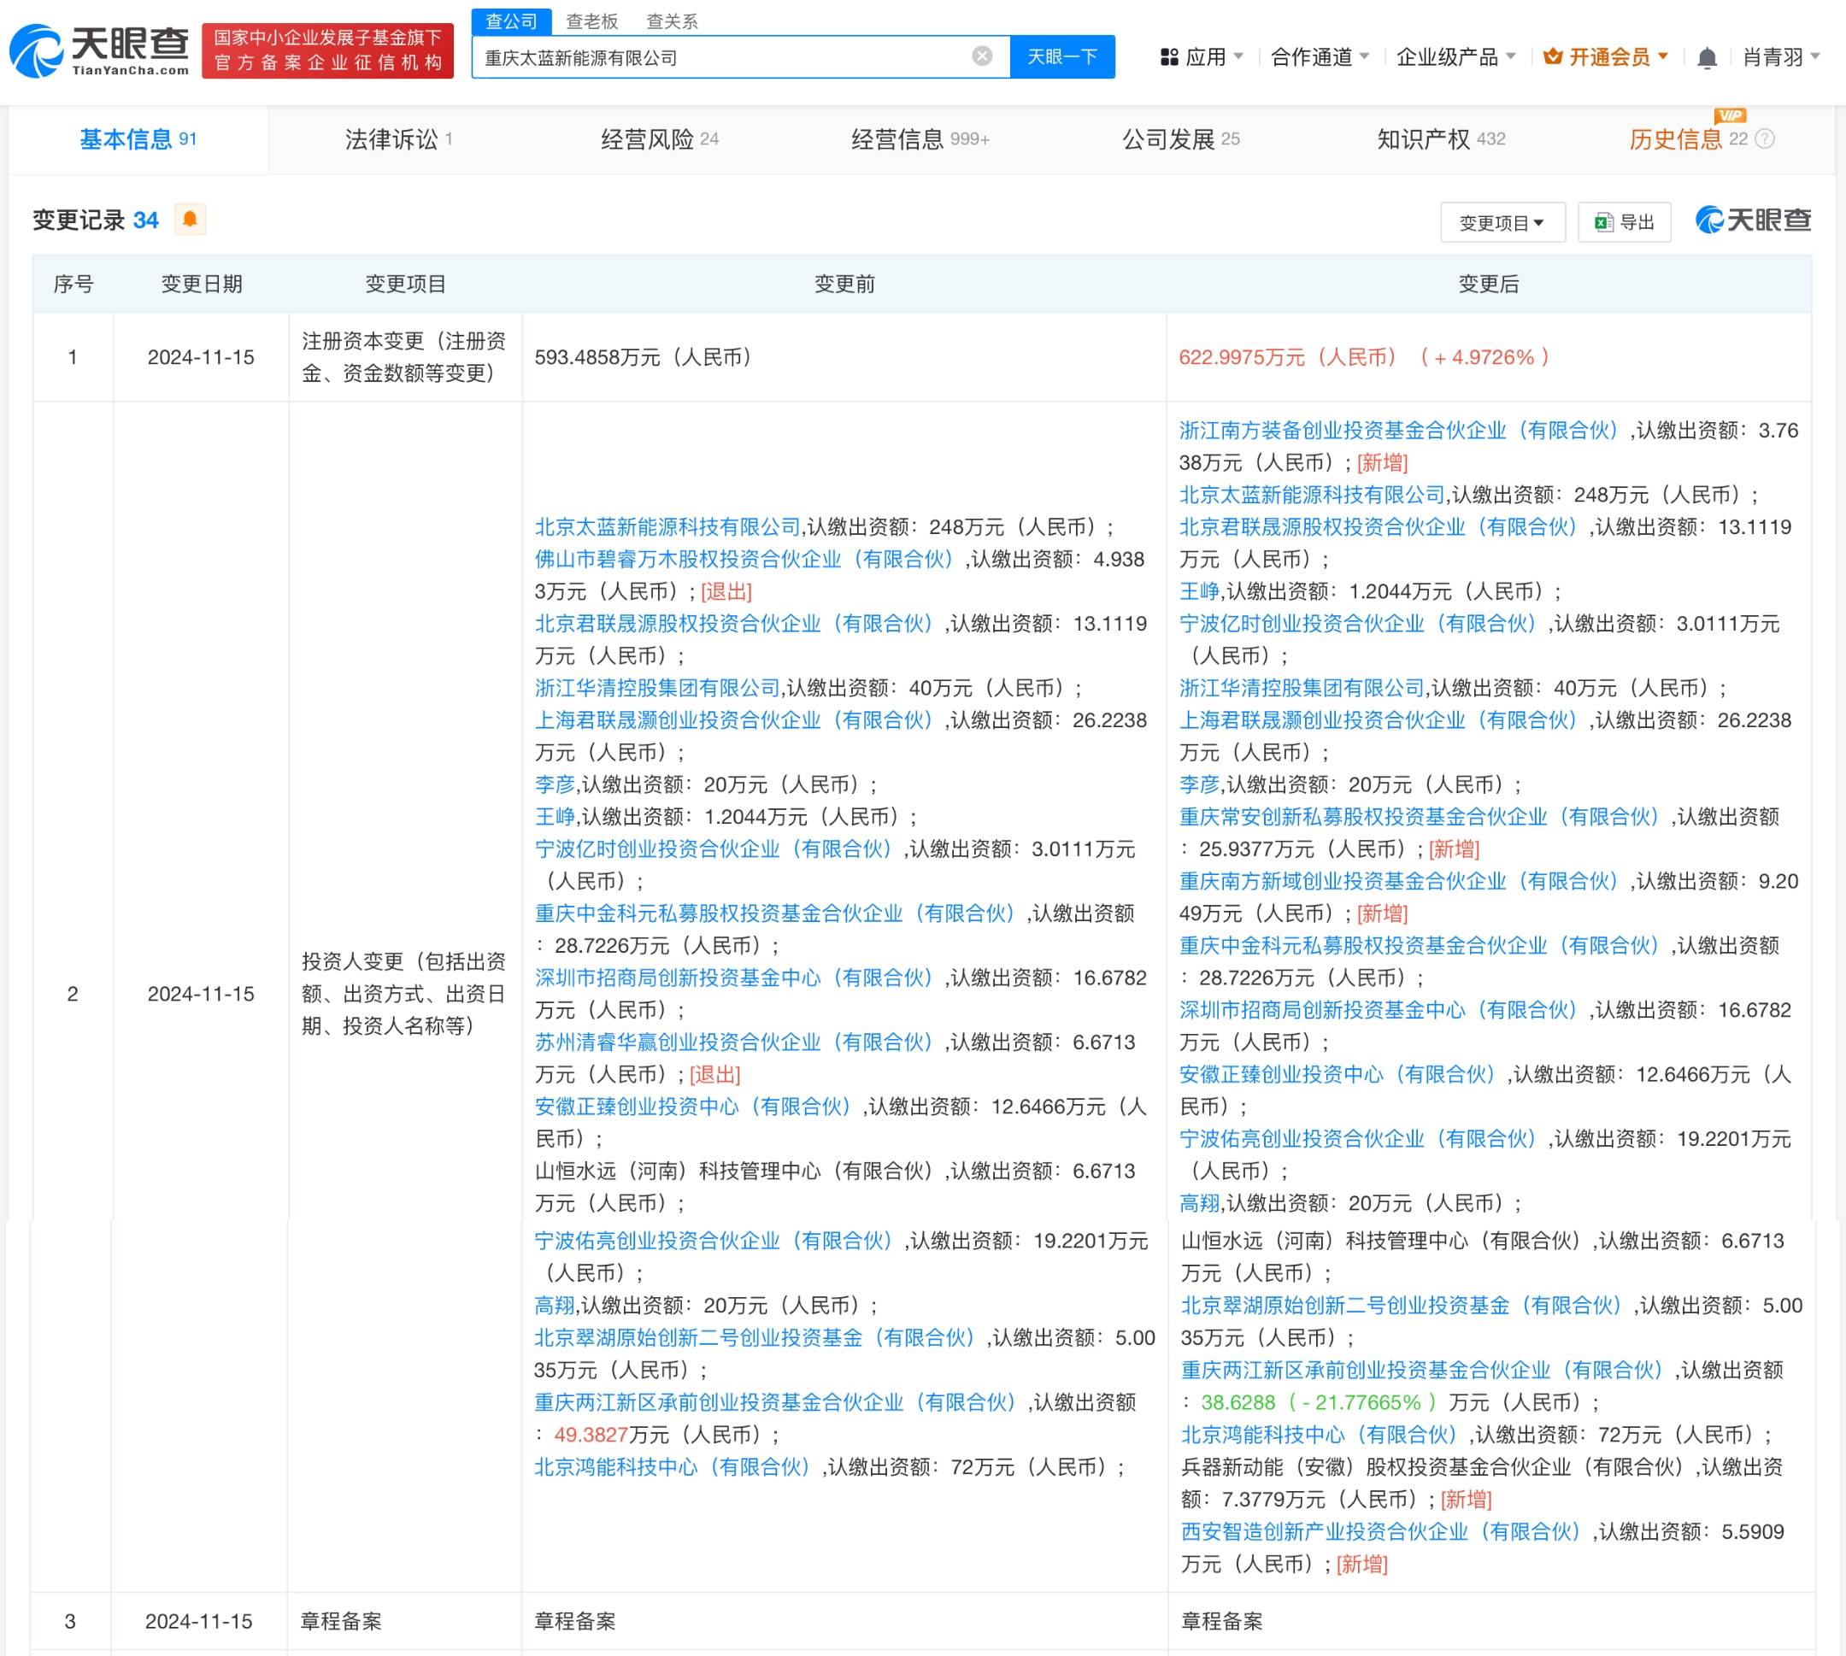The image size is (1846, 1656).
Task: Clear the search box with X icon
Action: click(x=982, y=56)
